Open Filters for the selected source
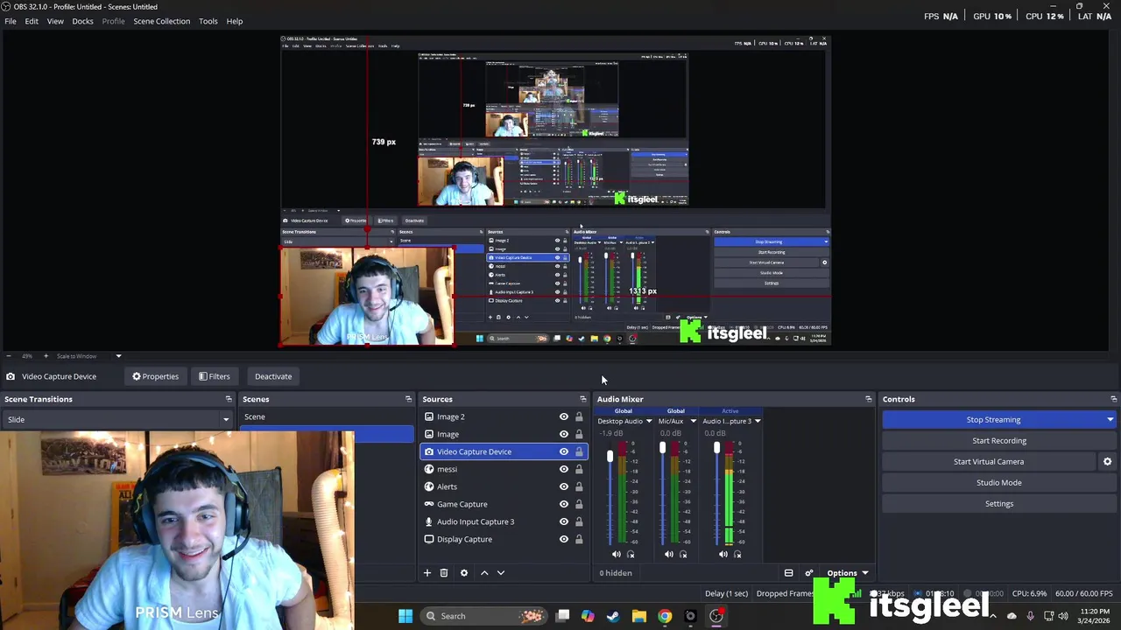Image resolution: width=1121 pixels, height=630 pixels. tap(215, 376)
